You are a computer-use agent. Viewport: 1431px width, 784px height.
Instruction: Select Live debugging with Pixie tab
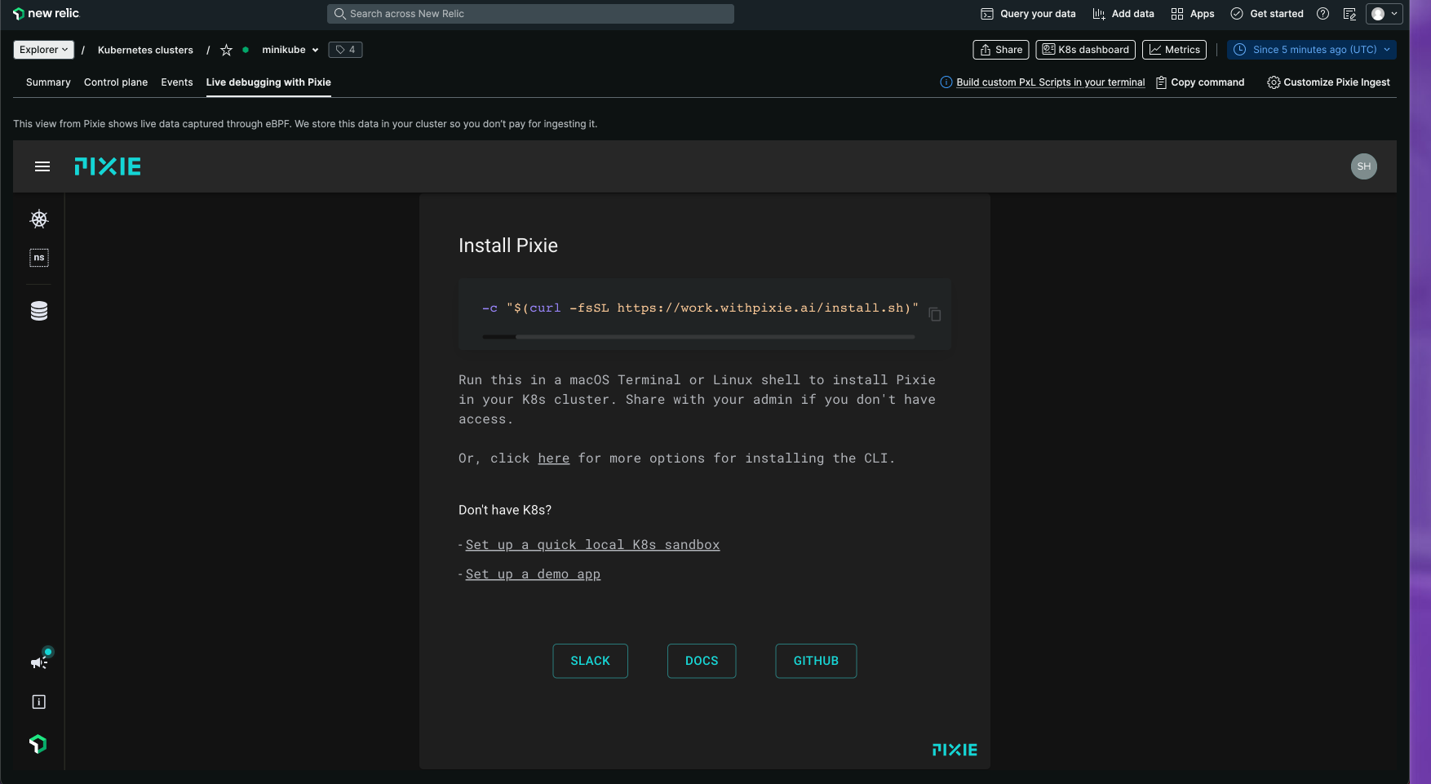268,82
